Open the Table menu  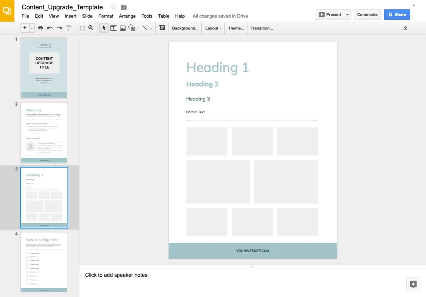164,16
